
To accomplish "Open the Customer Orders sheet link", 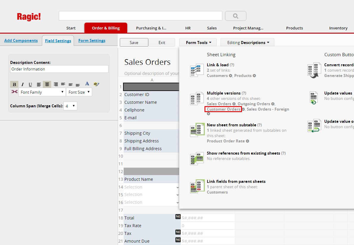I will coord(224,109).
